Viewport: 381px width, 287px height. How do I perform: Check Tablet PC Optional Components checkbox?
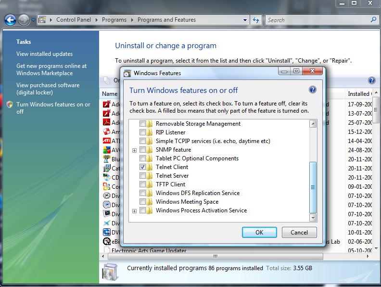coord(142,158)
